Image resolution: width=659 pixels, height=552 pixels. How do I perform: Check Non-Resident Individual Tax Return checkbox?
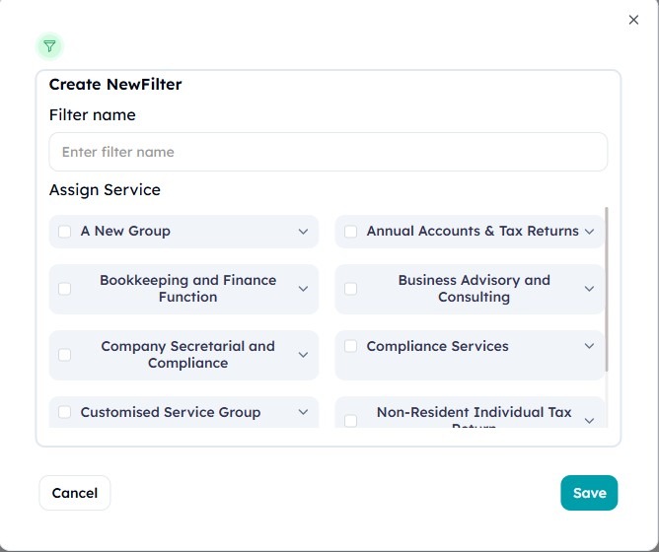tap(350, 421)
